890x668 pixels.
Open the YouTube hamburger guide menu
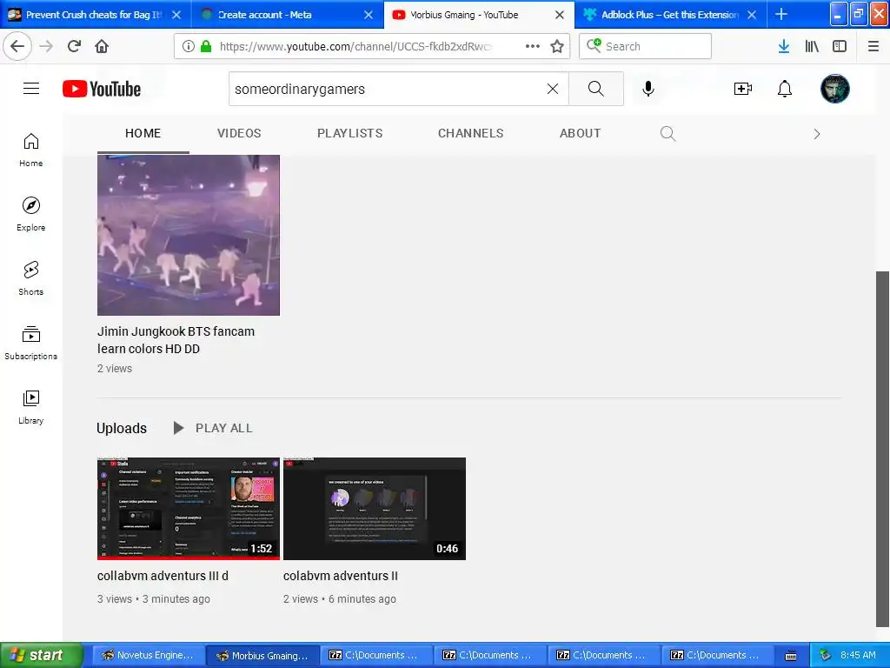coord(31,89)
